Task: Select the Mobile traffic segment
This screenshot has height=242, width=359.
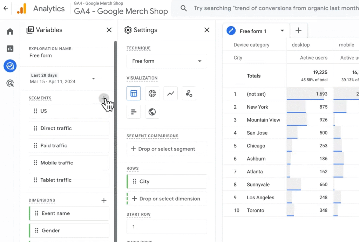Action: click(69, 163)
